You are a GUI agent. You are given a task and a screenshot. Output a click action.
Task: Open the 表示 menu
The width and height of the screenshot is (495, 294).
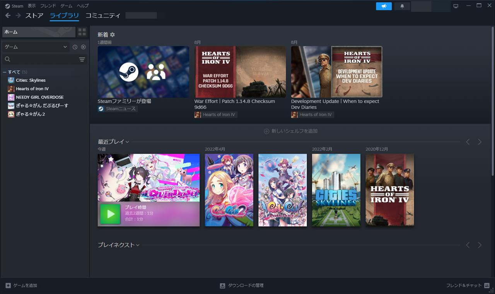click(x=32, y=6)
